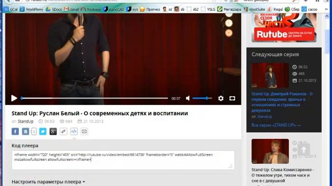Open 'Stand Up: Дмитрий Романов' video link

tap(282, 102)
